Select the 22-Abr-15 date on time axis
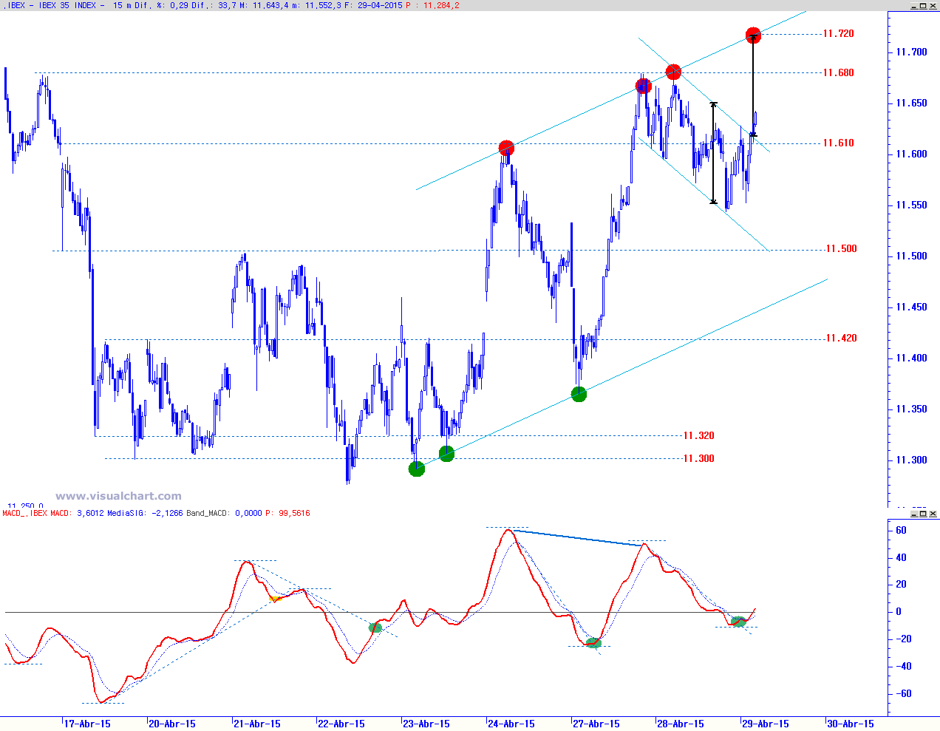This screenshot has width=940, height=731. (x=341, y=724)
